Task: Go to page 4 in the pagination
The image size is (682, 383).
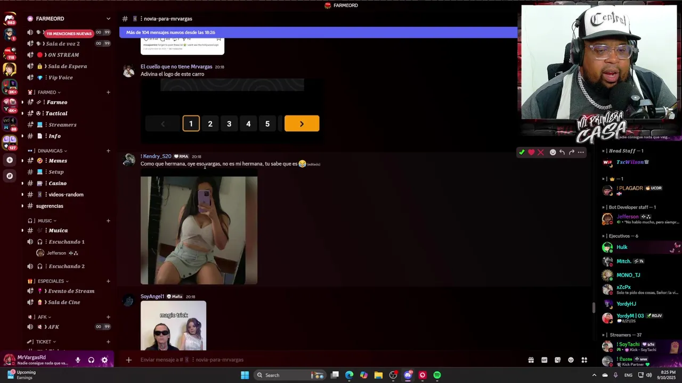Action: tap(248, 124)
